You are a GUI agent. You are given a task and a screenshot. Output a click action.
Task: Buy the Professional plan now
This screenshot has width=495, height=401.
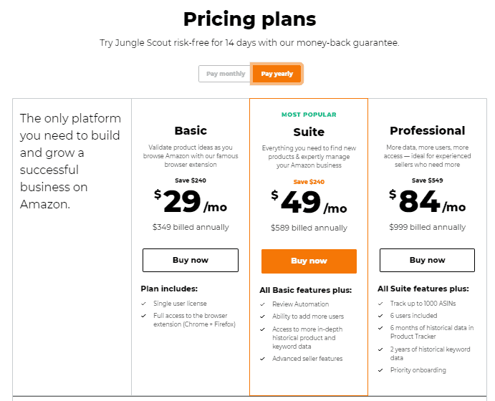tap(427, 260)
